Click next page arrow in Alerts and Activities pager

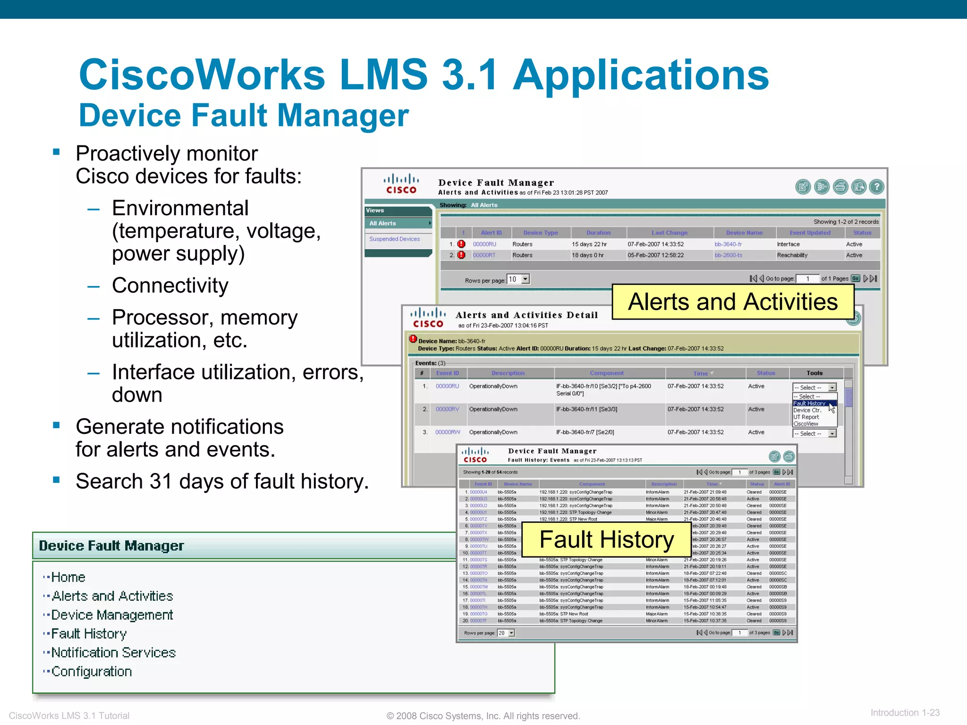pyautogui.click(x=866, y=278)
